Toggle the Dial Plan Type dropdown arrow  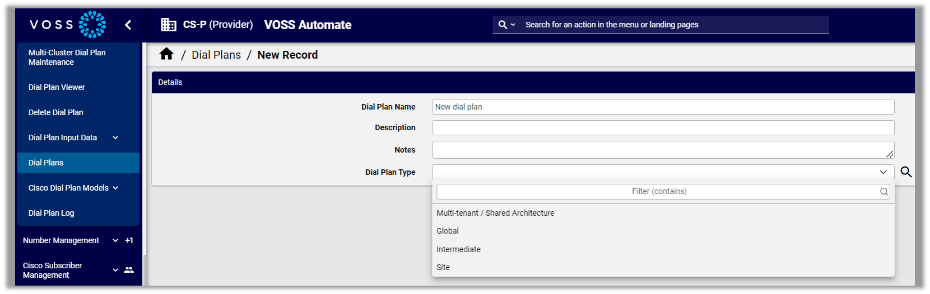coord(883,172)
